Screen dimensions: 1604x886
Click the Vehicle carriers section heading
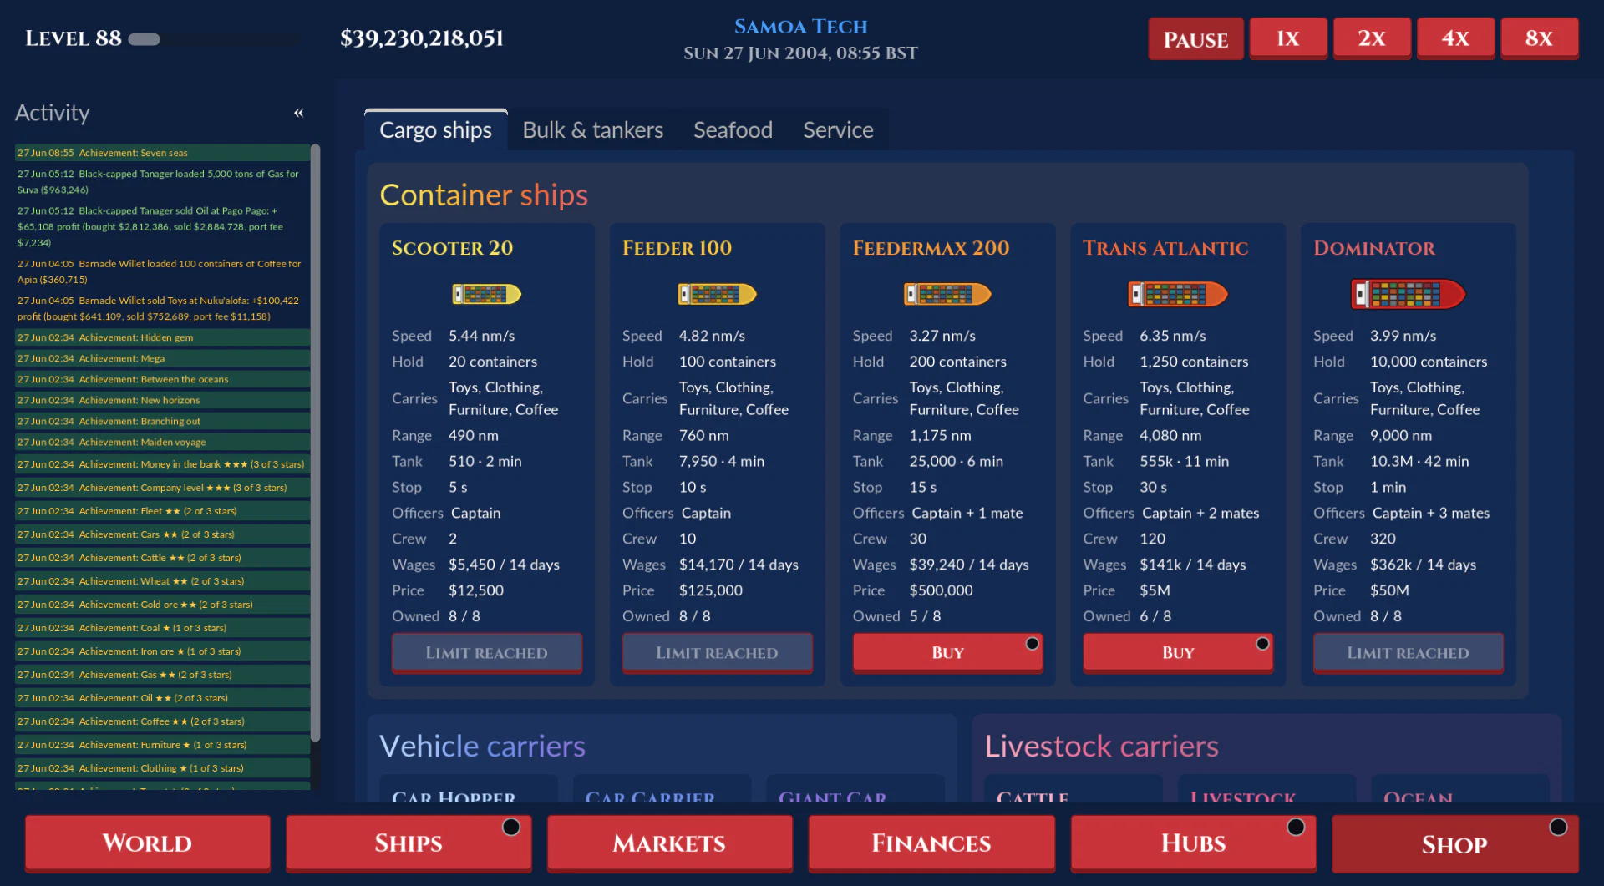tap(482, 746)
